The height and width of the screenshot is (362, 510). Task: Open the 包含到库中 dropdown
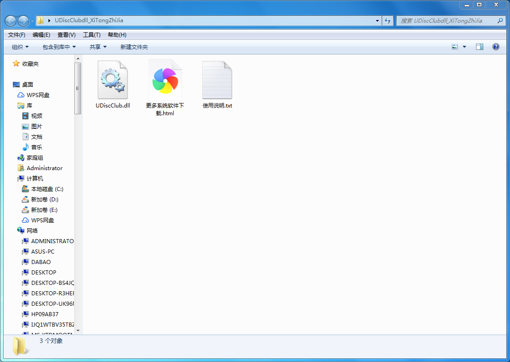(59, 47)
